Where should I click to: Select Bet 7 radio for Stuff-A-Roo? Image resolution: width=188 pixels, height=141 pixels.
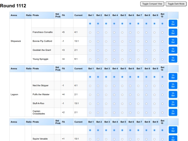pos(138,104)
